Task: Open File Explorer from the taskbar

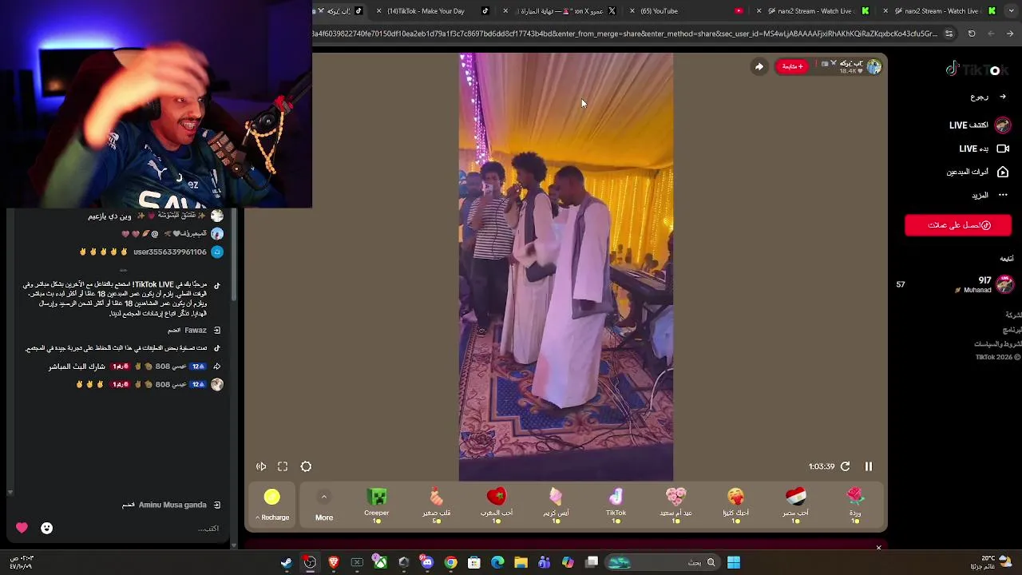Action: point(521,563)
